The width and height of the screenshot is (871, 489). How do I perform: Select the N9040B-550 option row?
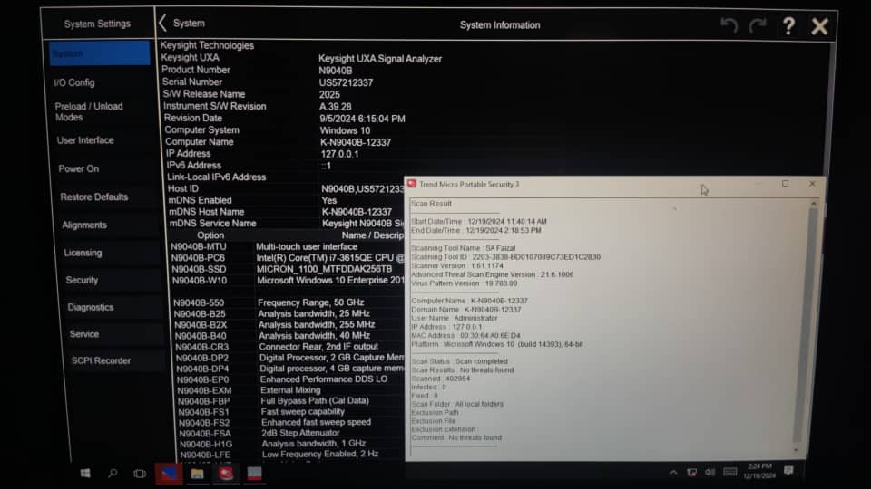tap(288, 302)
